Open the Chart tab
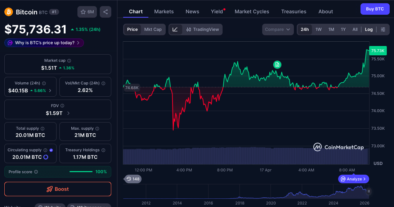Screen dimensions: 394x207 (136, 11)
